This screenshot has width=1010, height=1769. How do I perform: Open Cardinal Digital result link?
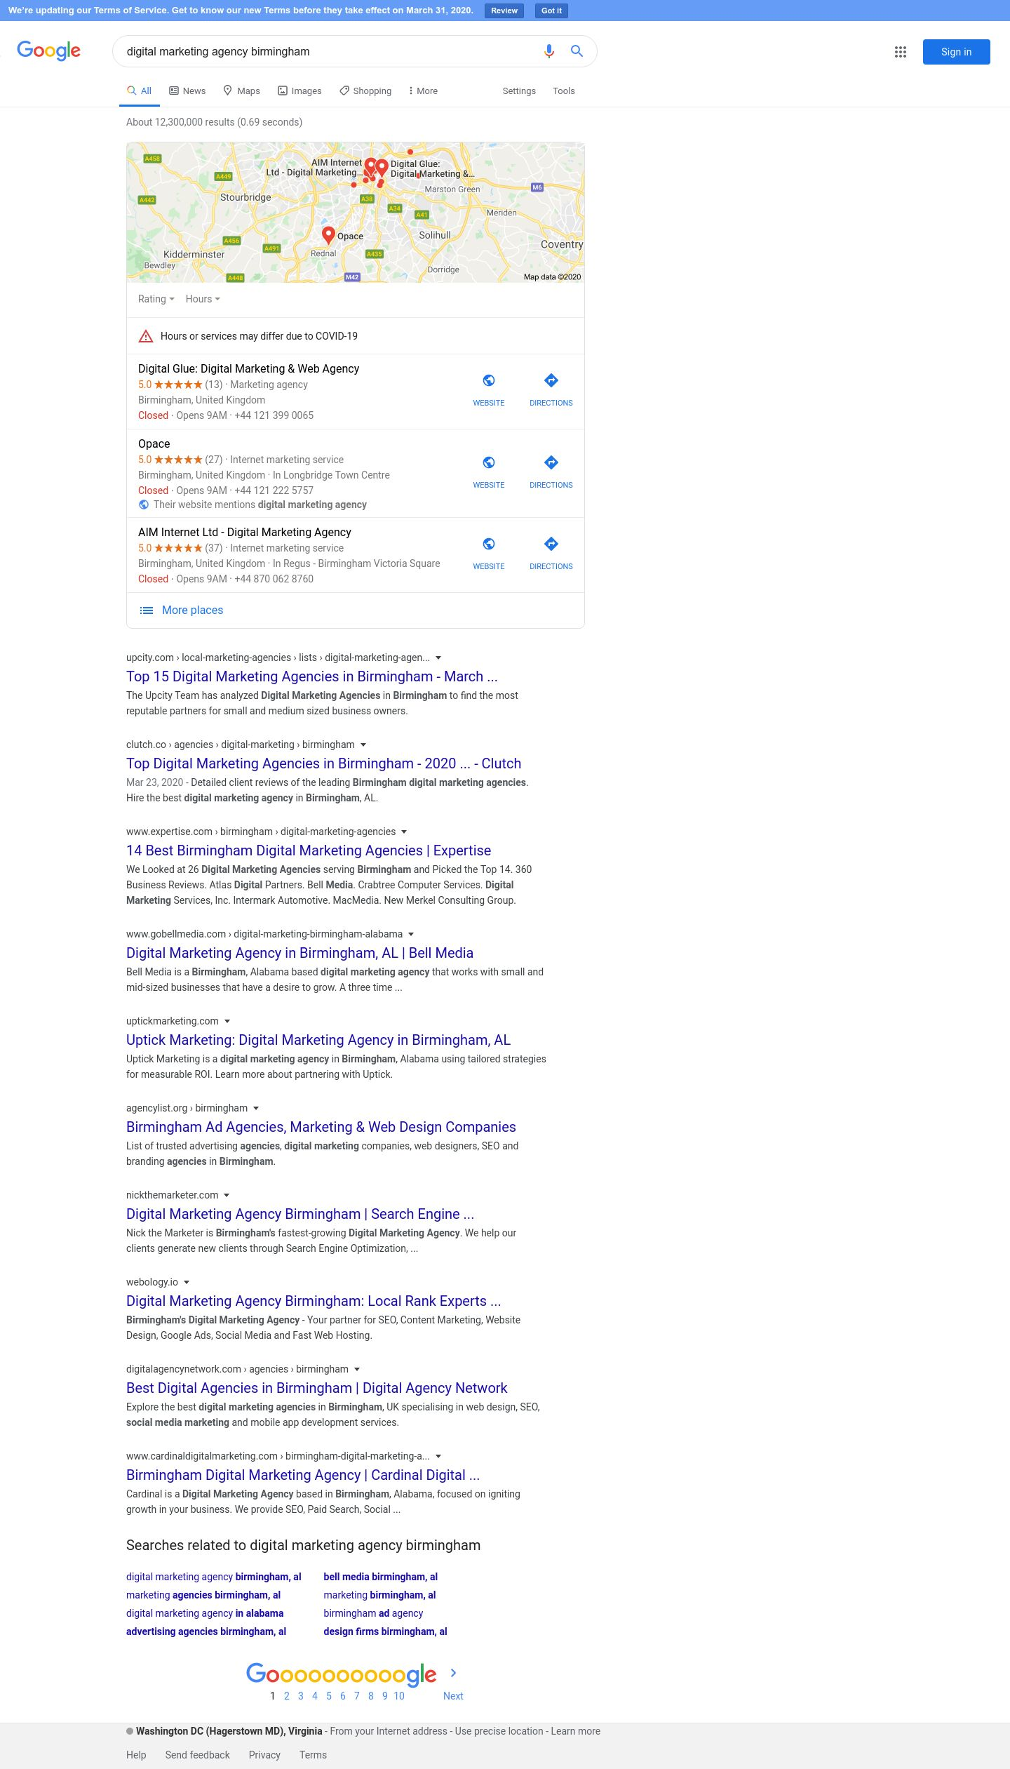(303, 1475)
